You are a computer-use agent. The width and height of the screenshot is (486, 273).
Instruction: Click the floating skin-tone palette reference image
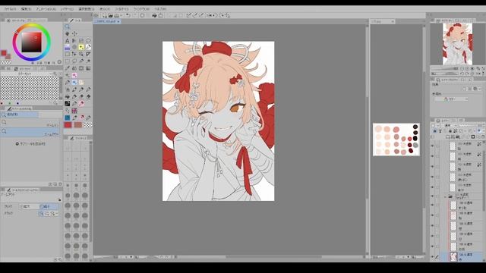tap(396, 140)
